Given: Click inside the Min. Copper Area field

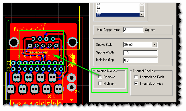Looking at the screenshot, I should click(134, 30).
